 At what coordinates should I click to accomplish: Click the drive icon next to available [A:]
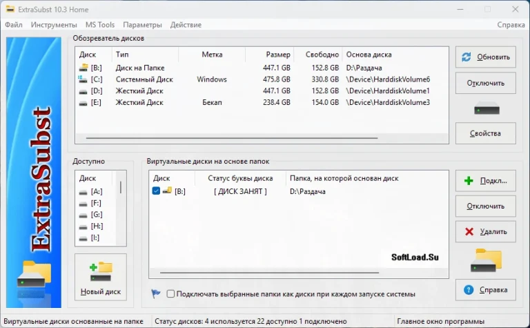pos(83,192)
